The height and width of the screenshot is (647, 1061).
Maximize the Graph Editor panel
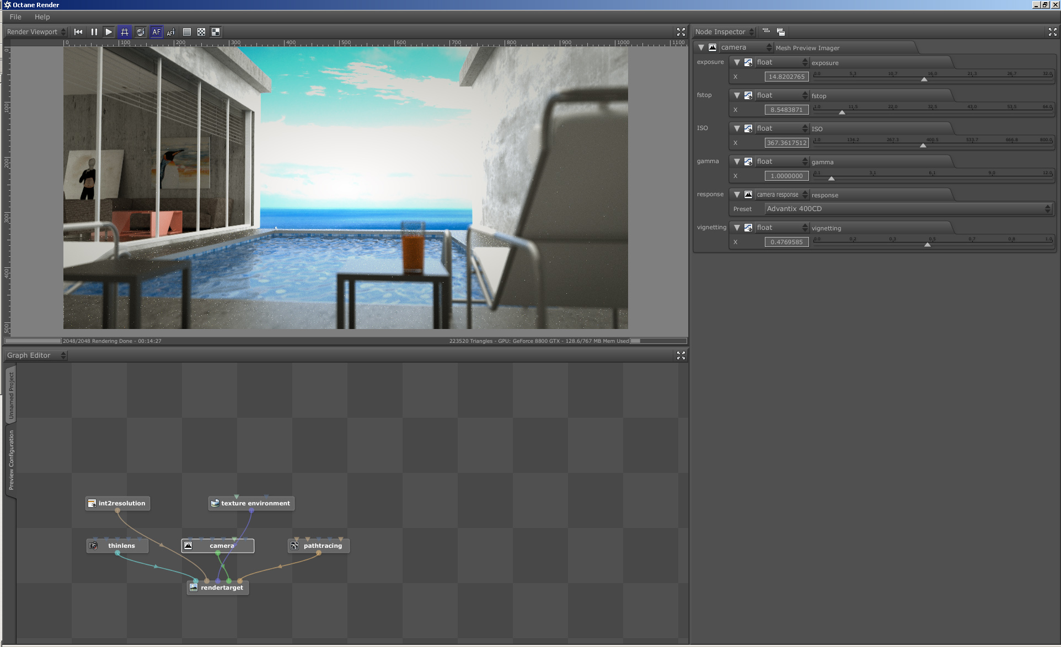[x=680, y=355]
